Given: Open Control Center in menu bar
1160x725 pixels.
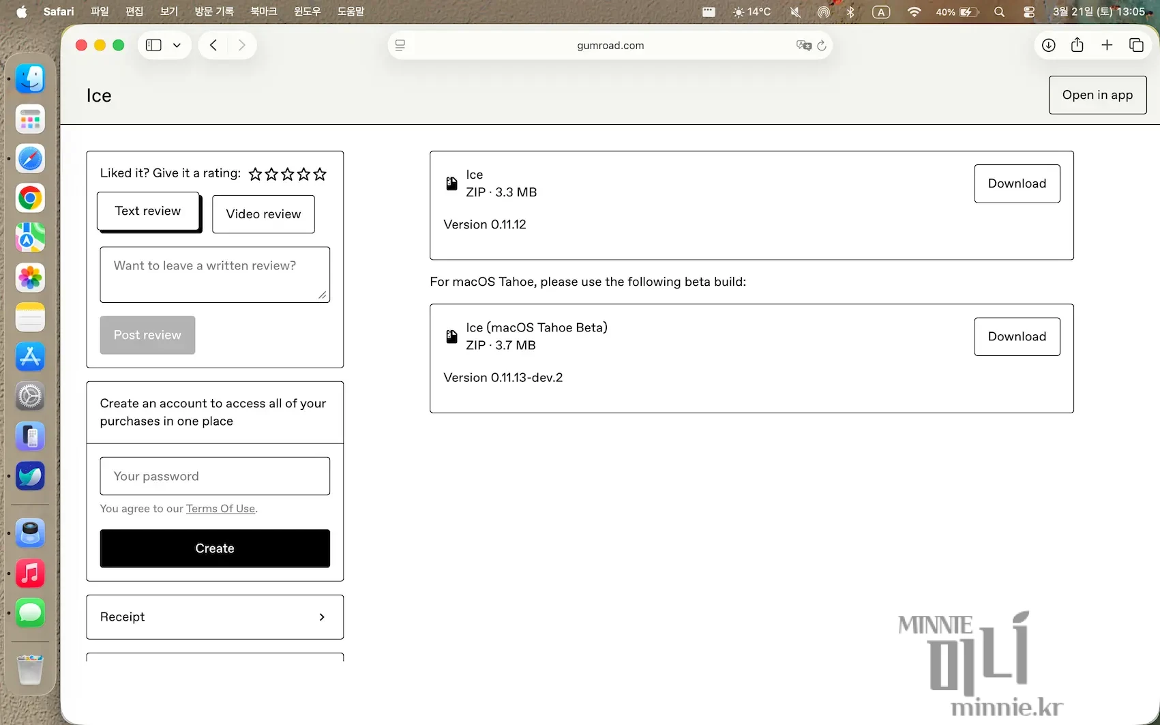Looking at the screenshot, I should (1029, 12).
